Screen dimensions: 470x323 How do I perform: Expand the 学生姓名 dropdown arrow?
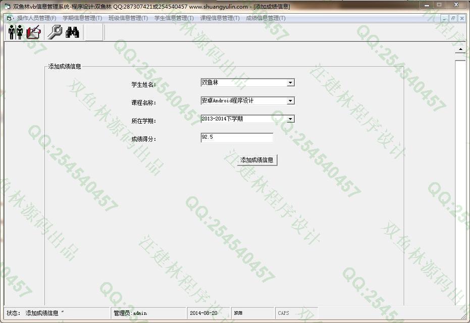pos(290,83)
